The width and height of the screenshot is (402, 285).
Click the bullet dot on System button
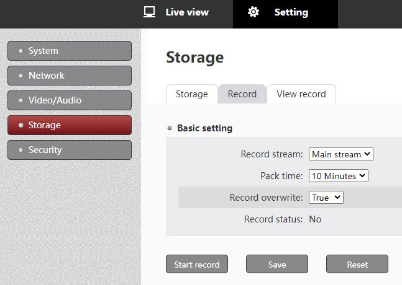[21, 51]
